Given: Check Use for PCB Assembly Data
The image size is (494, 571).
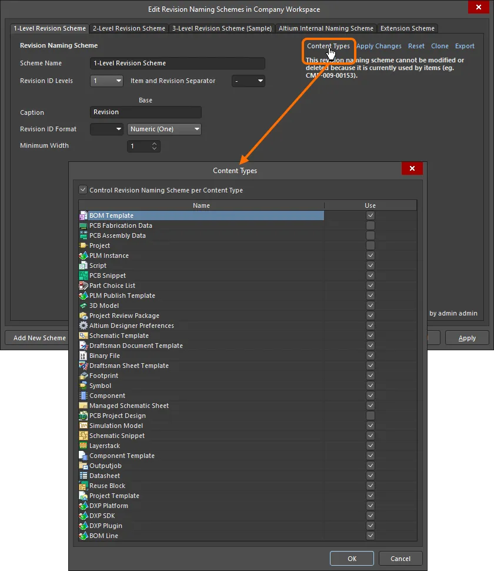Looking at the screenshot, I should click(370, 235).
